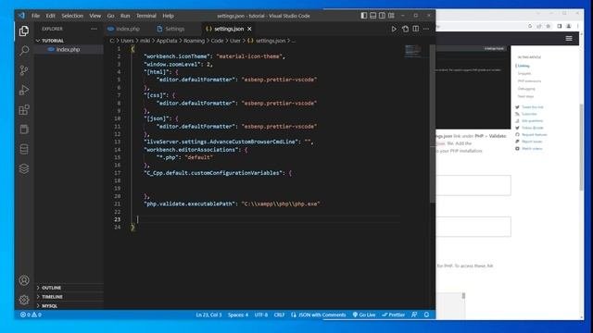This screenshot has height=333, width=593.
Task: Toggle primary sidebar layout icon
Action: [364, 16]
